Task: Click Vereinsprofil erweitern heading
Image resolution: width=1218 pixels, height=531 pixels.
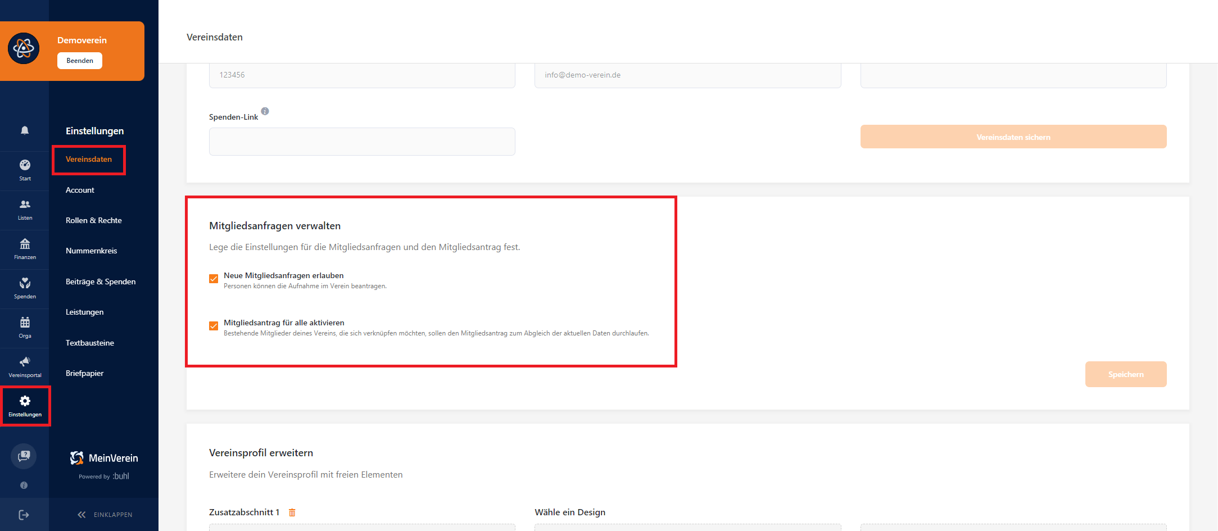Action: [x=261, y=453]
